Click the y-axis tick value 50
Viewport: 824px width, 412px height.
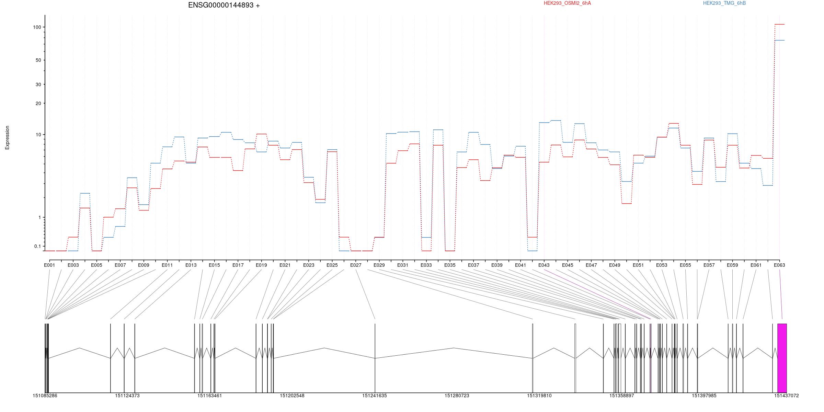tap(38, 60)
